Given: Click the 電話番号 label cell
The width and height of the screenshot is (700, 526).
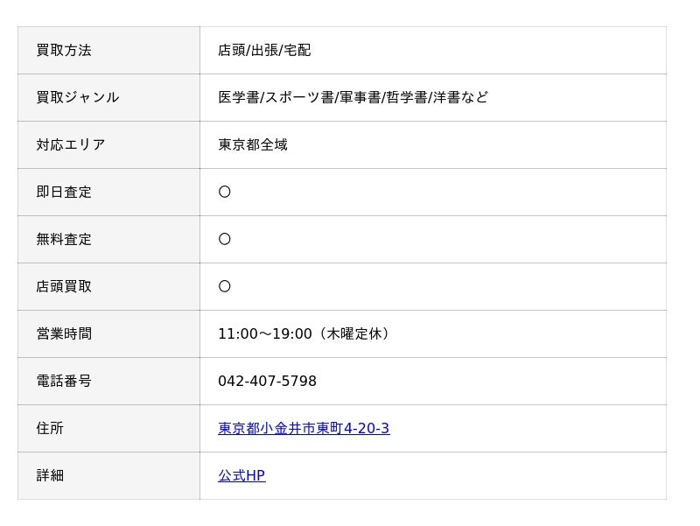Looking at the screenshot, I should pos(64,382).
